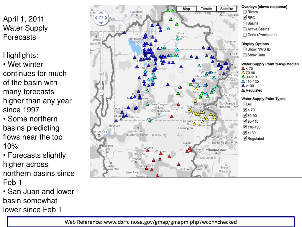Uncheck the 110-130 point type checkbox
302x227 pixels.
244,127
